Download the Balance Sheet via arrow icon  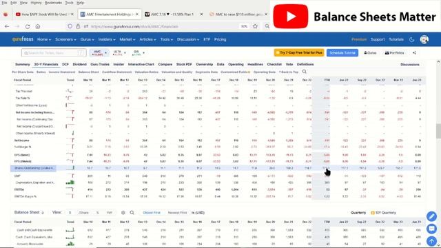43,213
